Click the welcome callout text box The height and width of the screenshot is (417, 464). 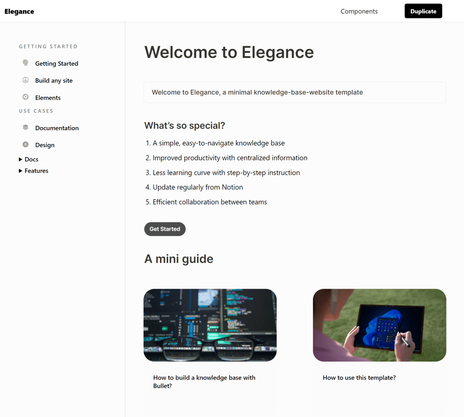click(x=295, y=92)
